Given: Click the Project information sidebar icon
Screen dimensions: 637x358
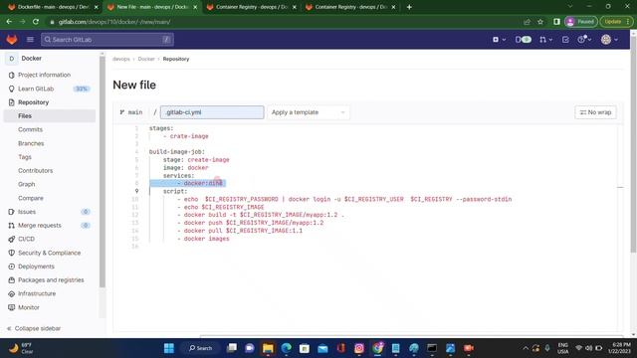Looking at the screenshot, I should (x=11, y=76).
